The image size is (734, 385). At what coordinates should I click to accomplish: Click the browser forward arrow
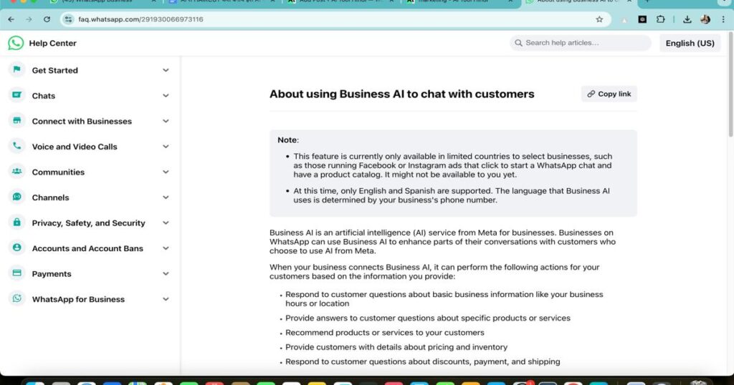point(29,19)
